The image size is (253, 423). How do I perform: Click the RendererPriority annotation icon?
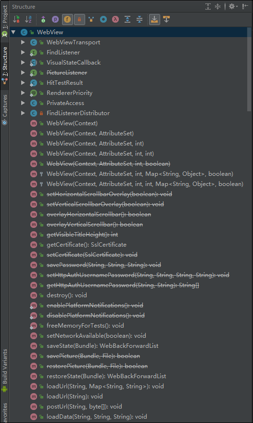(33, 93)
